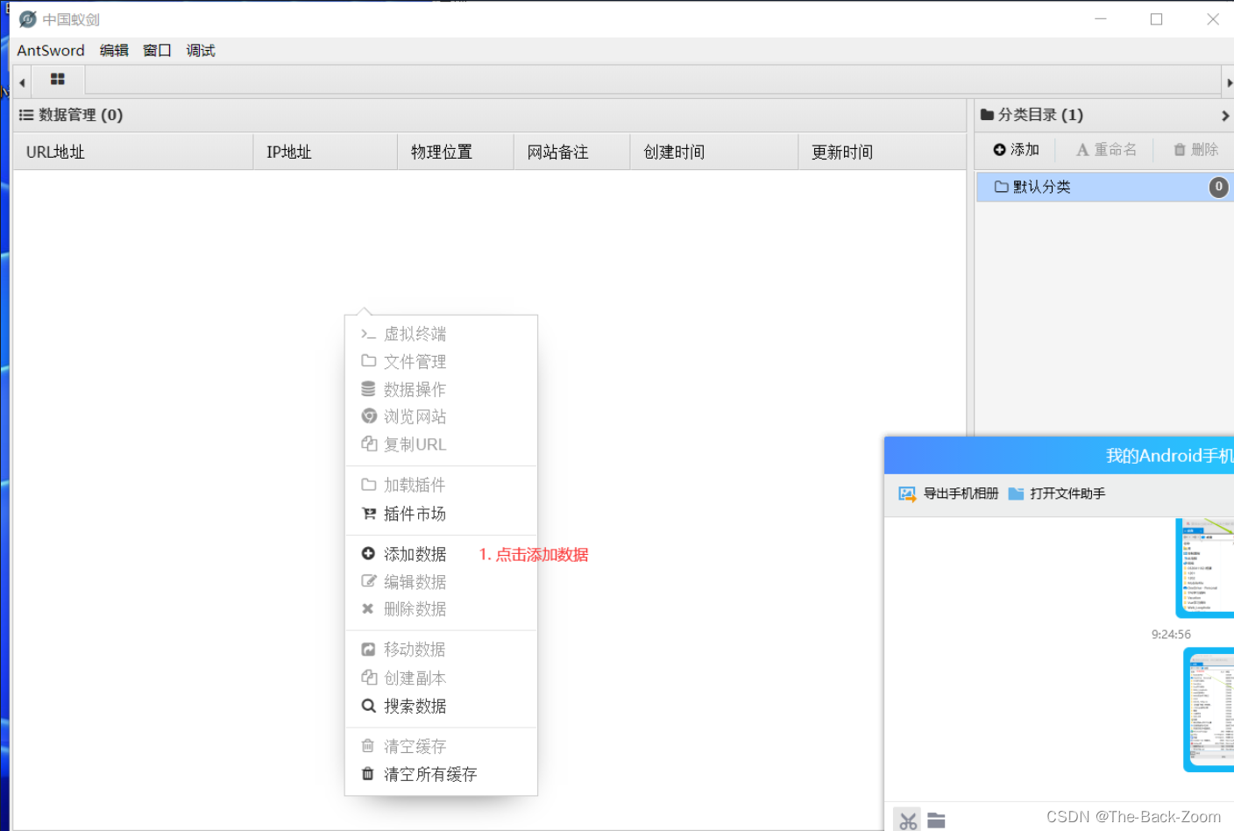Select the home grid tab icon

coord(58,80)
